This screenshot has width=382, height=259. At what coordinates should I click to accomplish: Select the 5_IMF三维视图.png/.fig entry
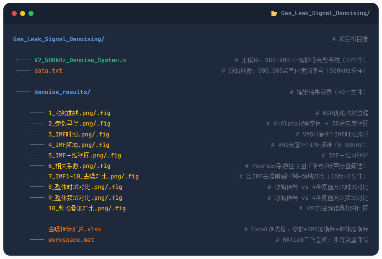click(x=85, y=155)
